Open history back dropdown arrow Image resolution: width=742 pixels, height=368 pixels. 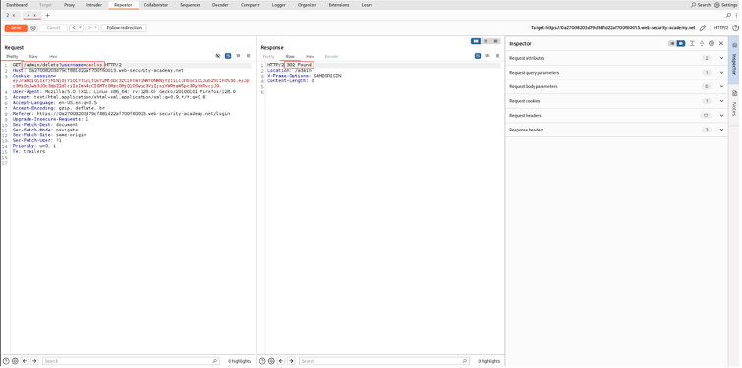pos(80,28)
